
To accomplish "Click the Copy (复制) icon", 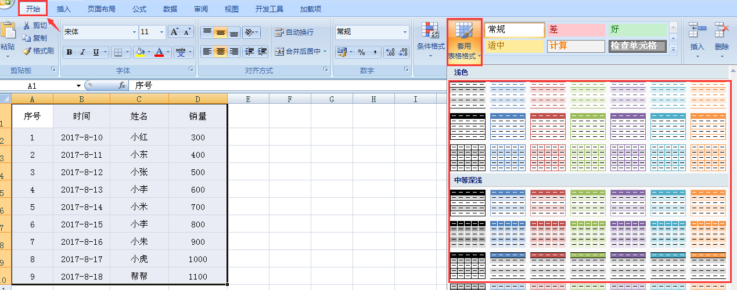I will 27,38.
